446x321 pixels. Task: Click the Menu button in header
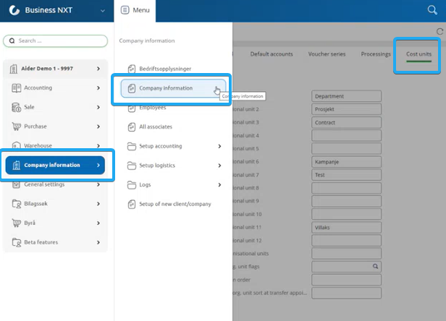[135, 11]
